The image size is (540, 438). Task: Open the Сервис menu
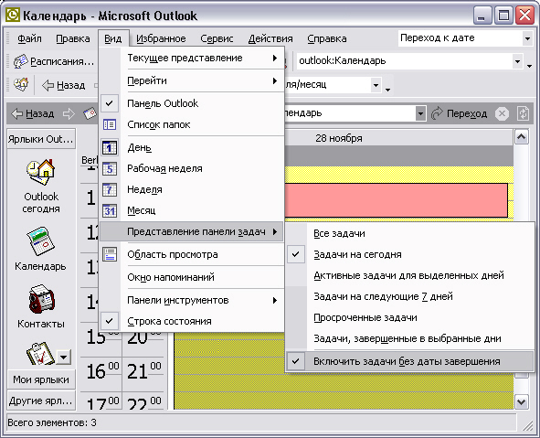pos(217,38)
